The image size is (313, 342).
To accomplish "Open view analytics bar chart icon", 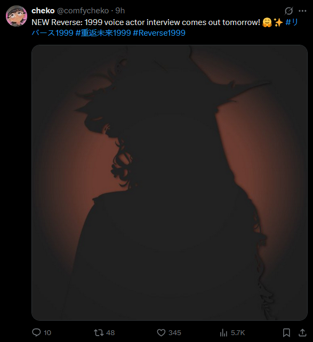I will 223,332.
